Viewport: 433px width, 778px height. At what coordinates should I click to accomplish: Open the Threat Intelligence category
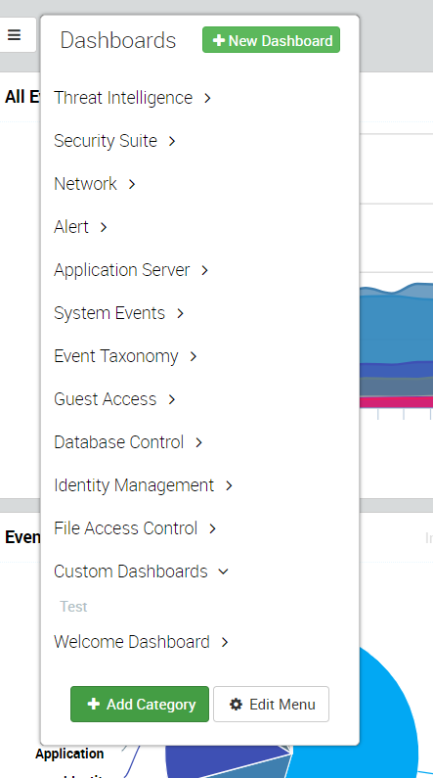point(123,98)
